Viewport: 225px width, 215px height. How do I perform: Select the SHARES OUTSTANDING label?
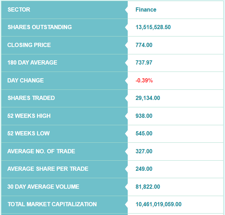[x=40, y=27]
